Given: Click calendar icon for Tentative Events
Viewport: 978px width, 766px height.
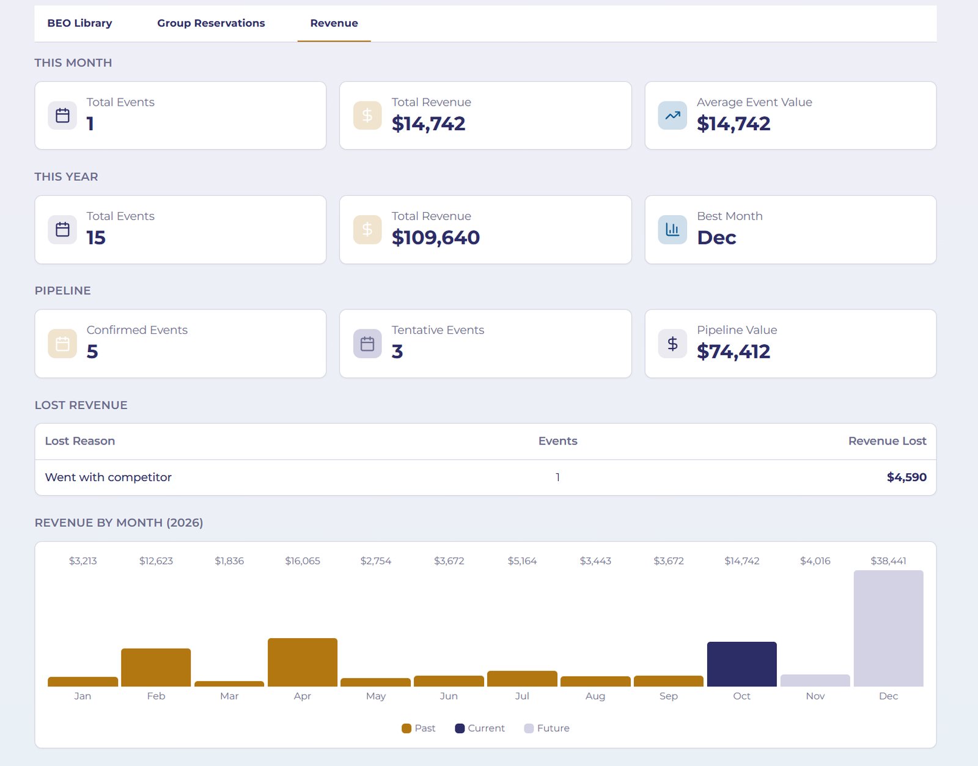Looking at the screenshot, I should (367, 344).
